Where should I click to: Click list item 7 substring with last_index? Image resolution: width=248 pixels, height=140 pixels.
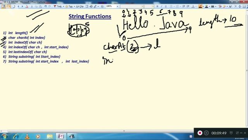tap(46, 61)
